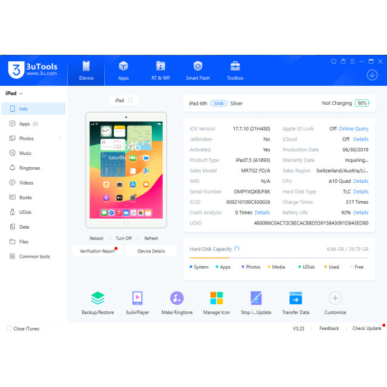Open Backup/Restore tool
This screenshot has height=387, width=387.
coord(98,303)
